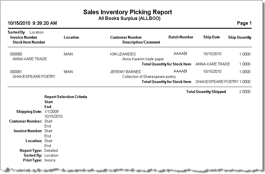Click the Print Type value Invoice

tap(50, 160)
